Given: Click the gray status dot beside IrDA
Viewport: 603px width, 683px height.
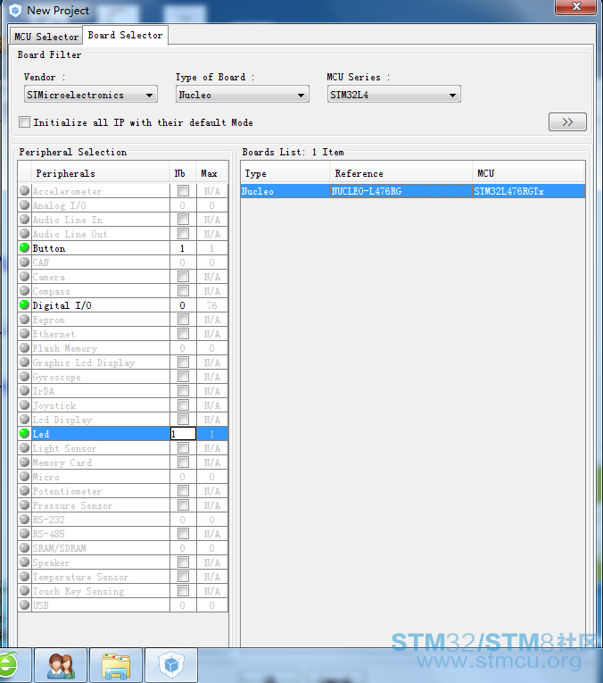Looking at the screenshot, I should [24, 391].
